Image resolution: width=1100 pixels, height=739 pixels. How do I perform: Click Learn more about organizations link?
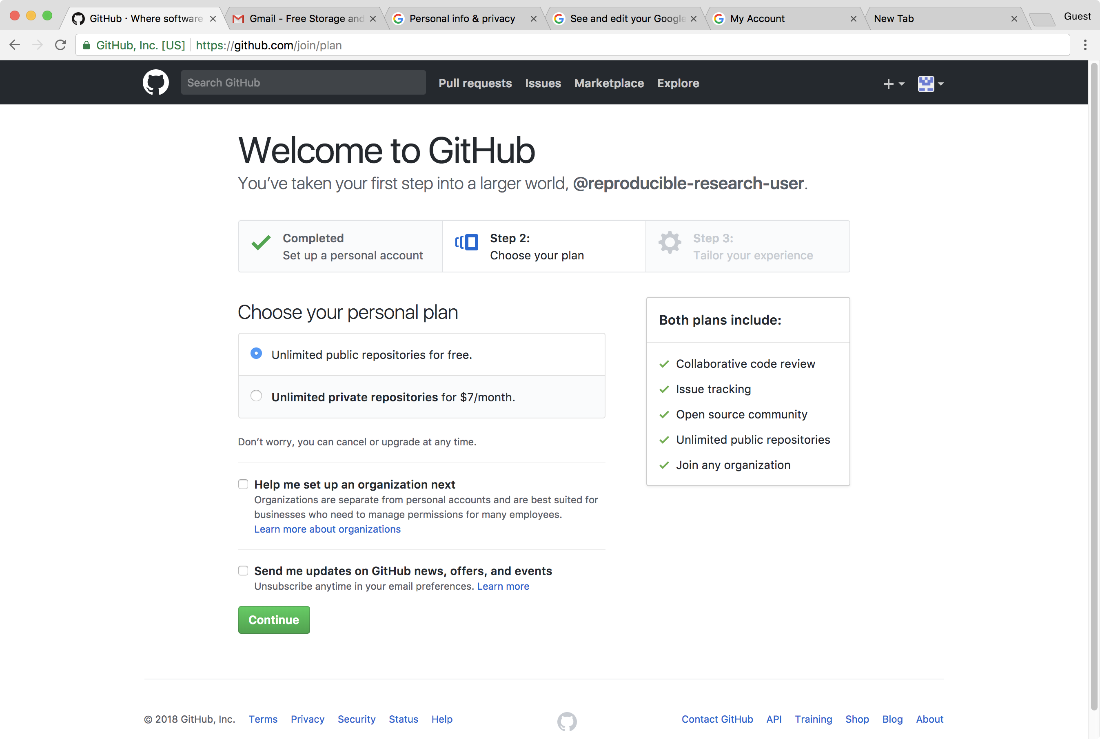tap(327, 529)
